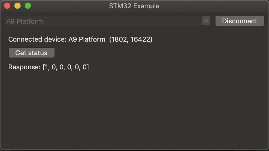The height and width of the screenshot is (151, 269).
Task: Click the STM32 Example title bar
Action: 134,6
